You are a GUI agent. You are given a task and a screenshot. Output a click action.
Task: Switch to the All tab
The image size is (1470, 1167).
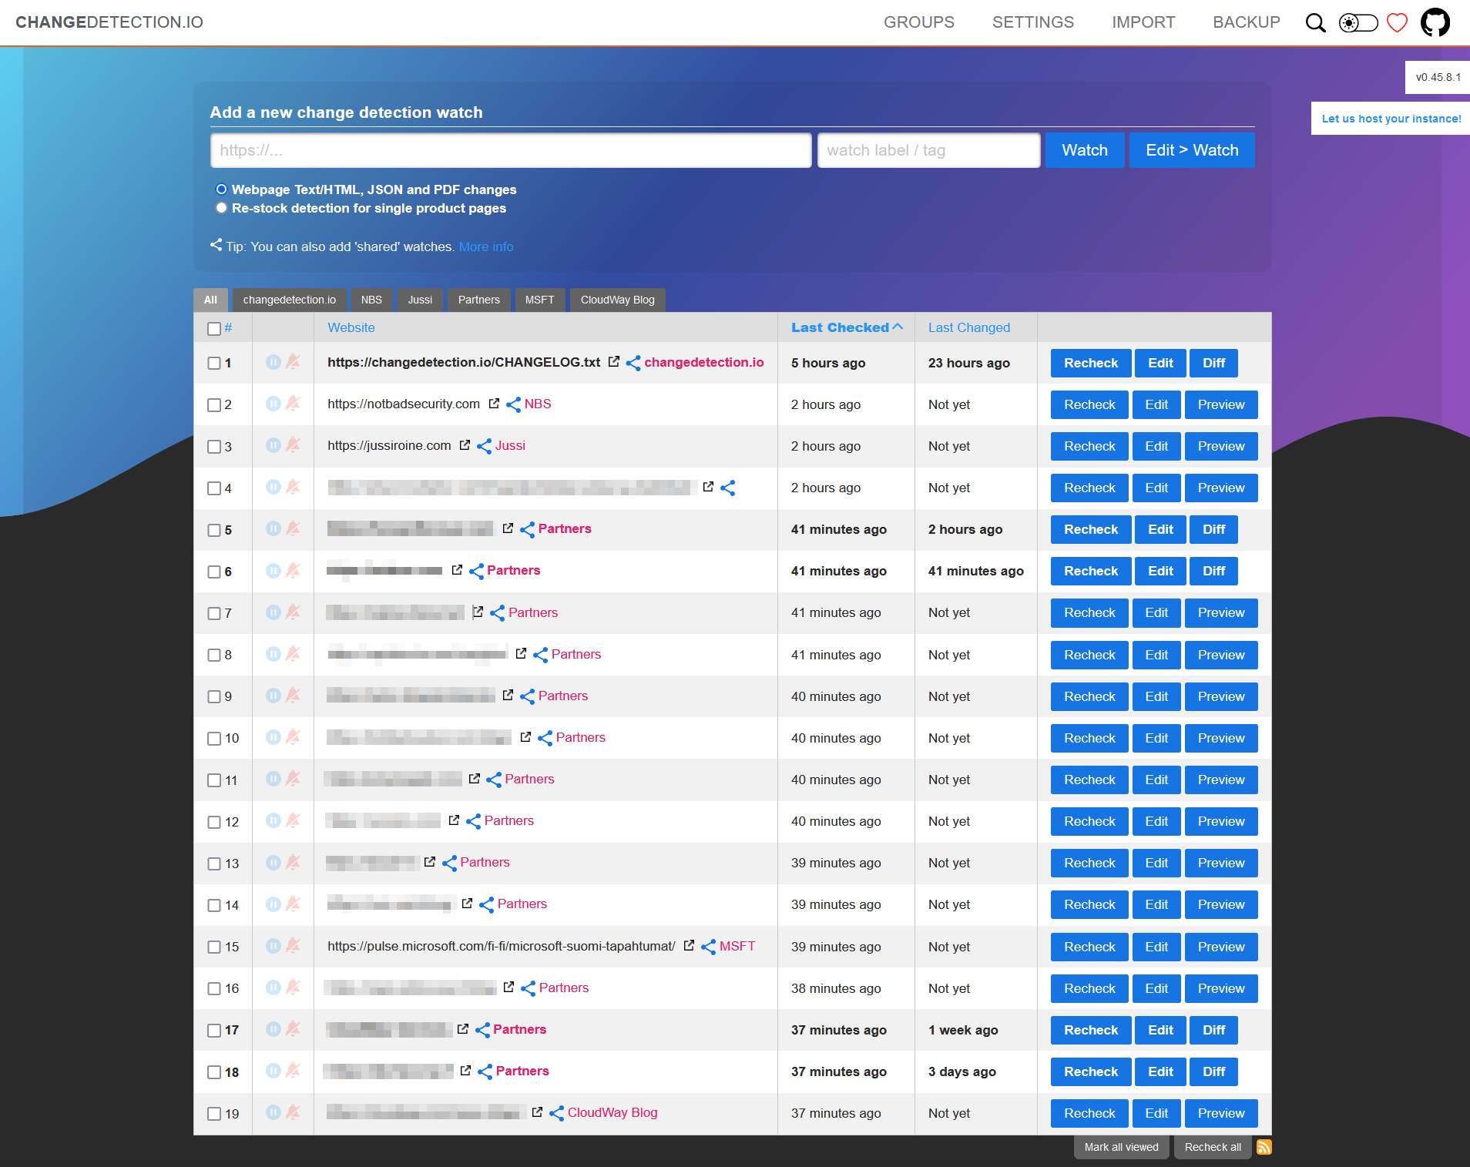click(210, 300)
